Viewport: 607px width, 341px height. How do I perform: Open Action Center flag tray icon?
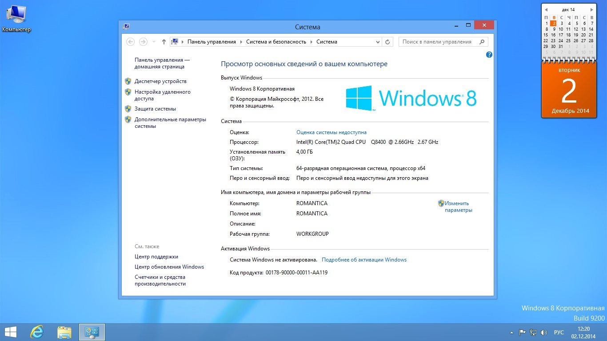(x=522, y=332)
